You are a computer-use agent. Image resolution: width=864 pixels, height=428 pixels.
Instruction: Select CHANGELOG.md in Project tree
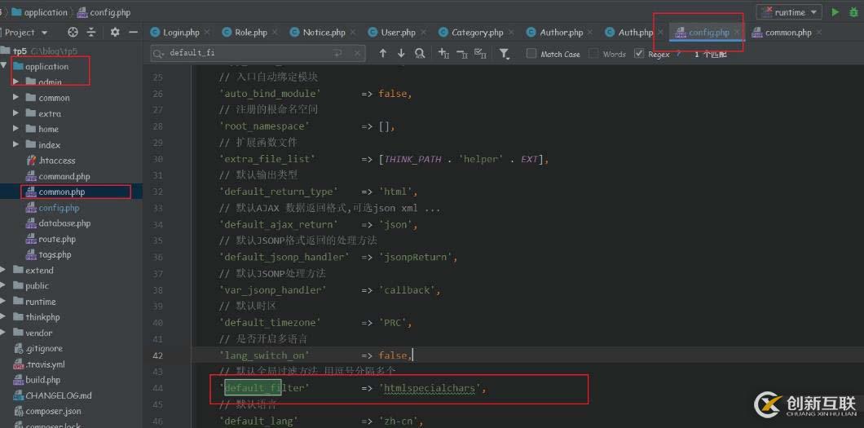click(59, 395)
